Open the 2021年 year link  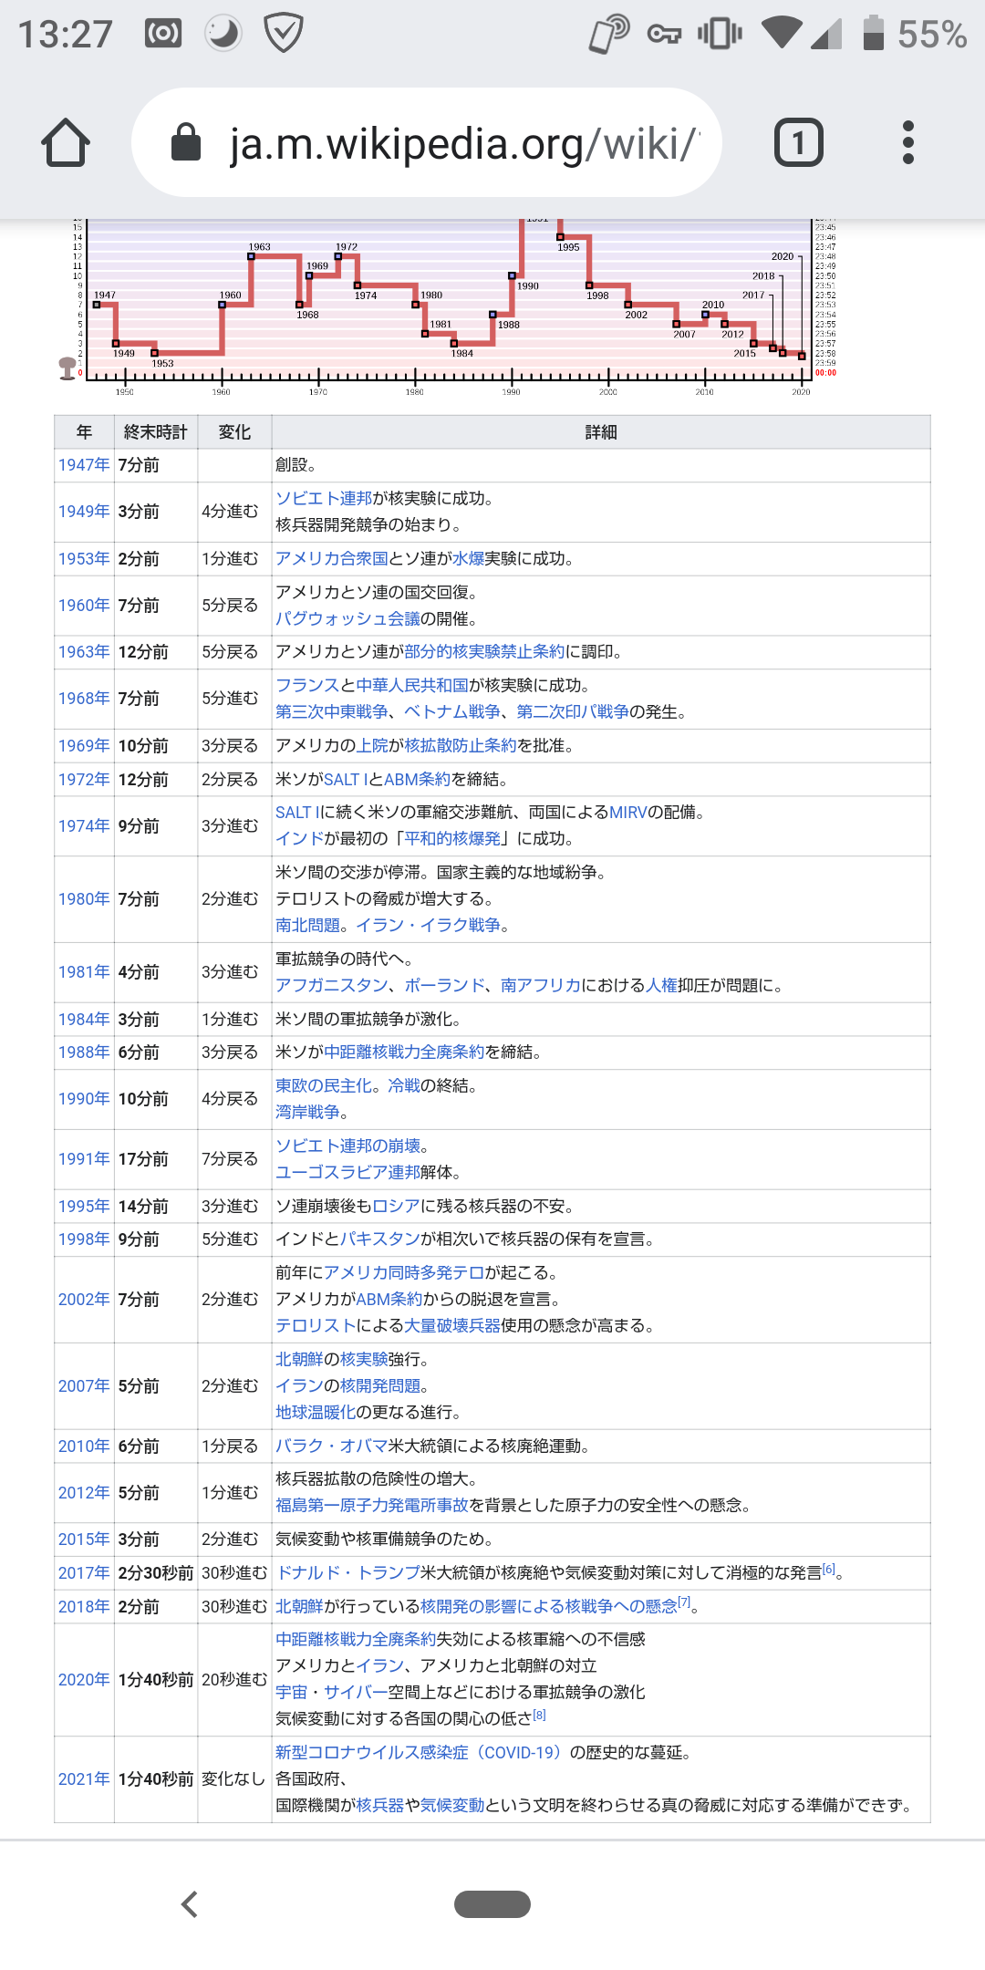tap(84, 1779)
